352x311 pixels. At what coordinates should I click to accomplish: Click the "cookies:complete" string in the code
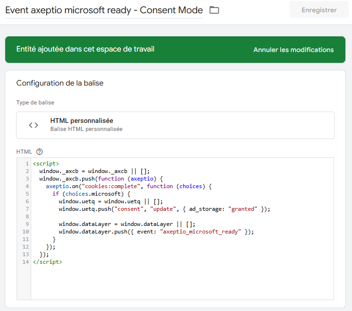(x=111, y=186)
